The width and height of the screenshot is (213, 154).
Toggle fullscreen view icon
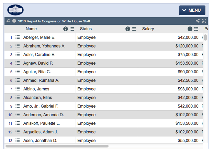(x=204, y=21)
